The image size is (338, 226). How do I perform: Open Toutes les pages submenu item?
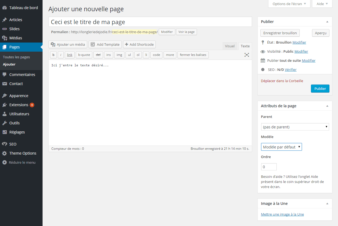(16, 57)
